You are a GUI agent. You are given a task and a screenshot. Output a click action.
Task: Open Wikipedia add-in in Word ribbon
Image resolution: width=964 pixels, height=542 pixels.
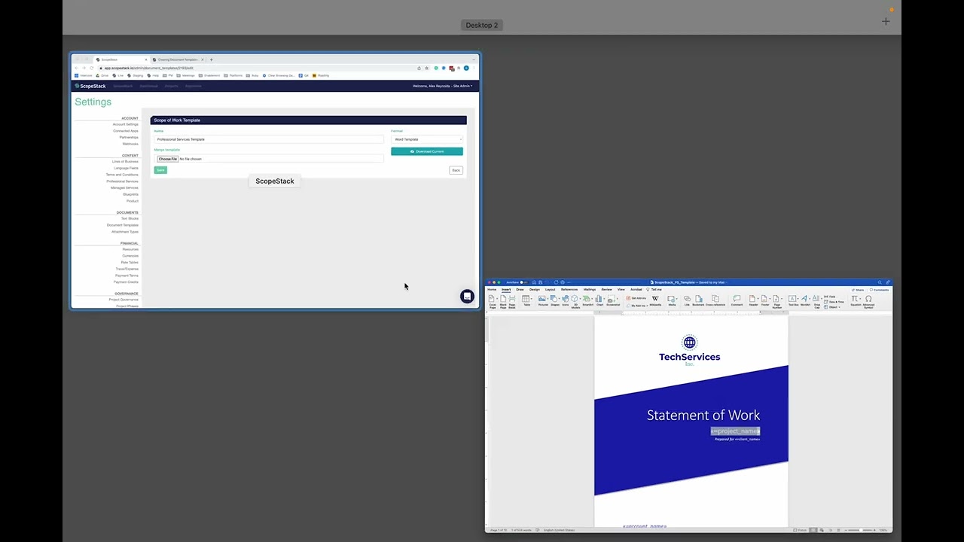tap(655, 301)
